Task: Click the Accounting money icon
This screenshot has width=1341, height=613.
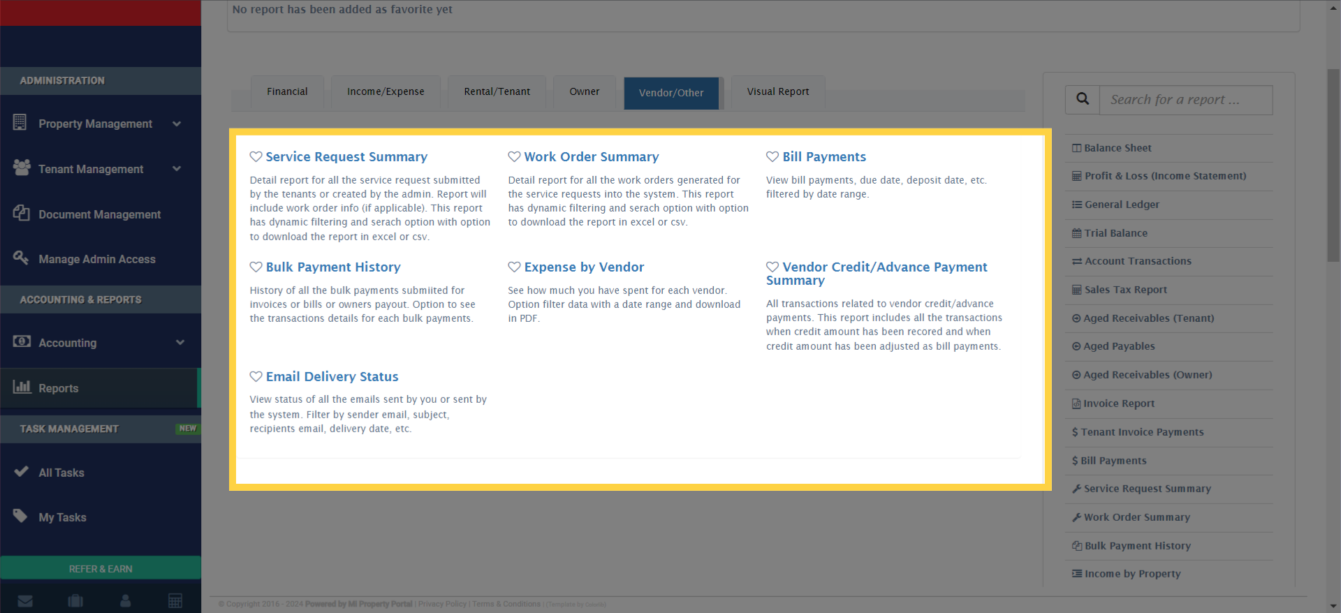Action: (22, 341)
